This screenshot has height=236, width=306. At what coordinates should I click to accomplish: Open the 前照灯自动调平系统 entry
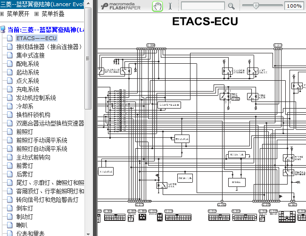point(41,149)
